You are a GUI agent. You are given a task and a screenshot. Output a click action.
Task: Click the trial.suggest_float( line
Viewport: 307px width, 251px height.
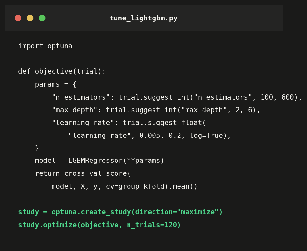129,123
